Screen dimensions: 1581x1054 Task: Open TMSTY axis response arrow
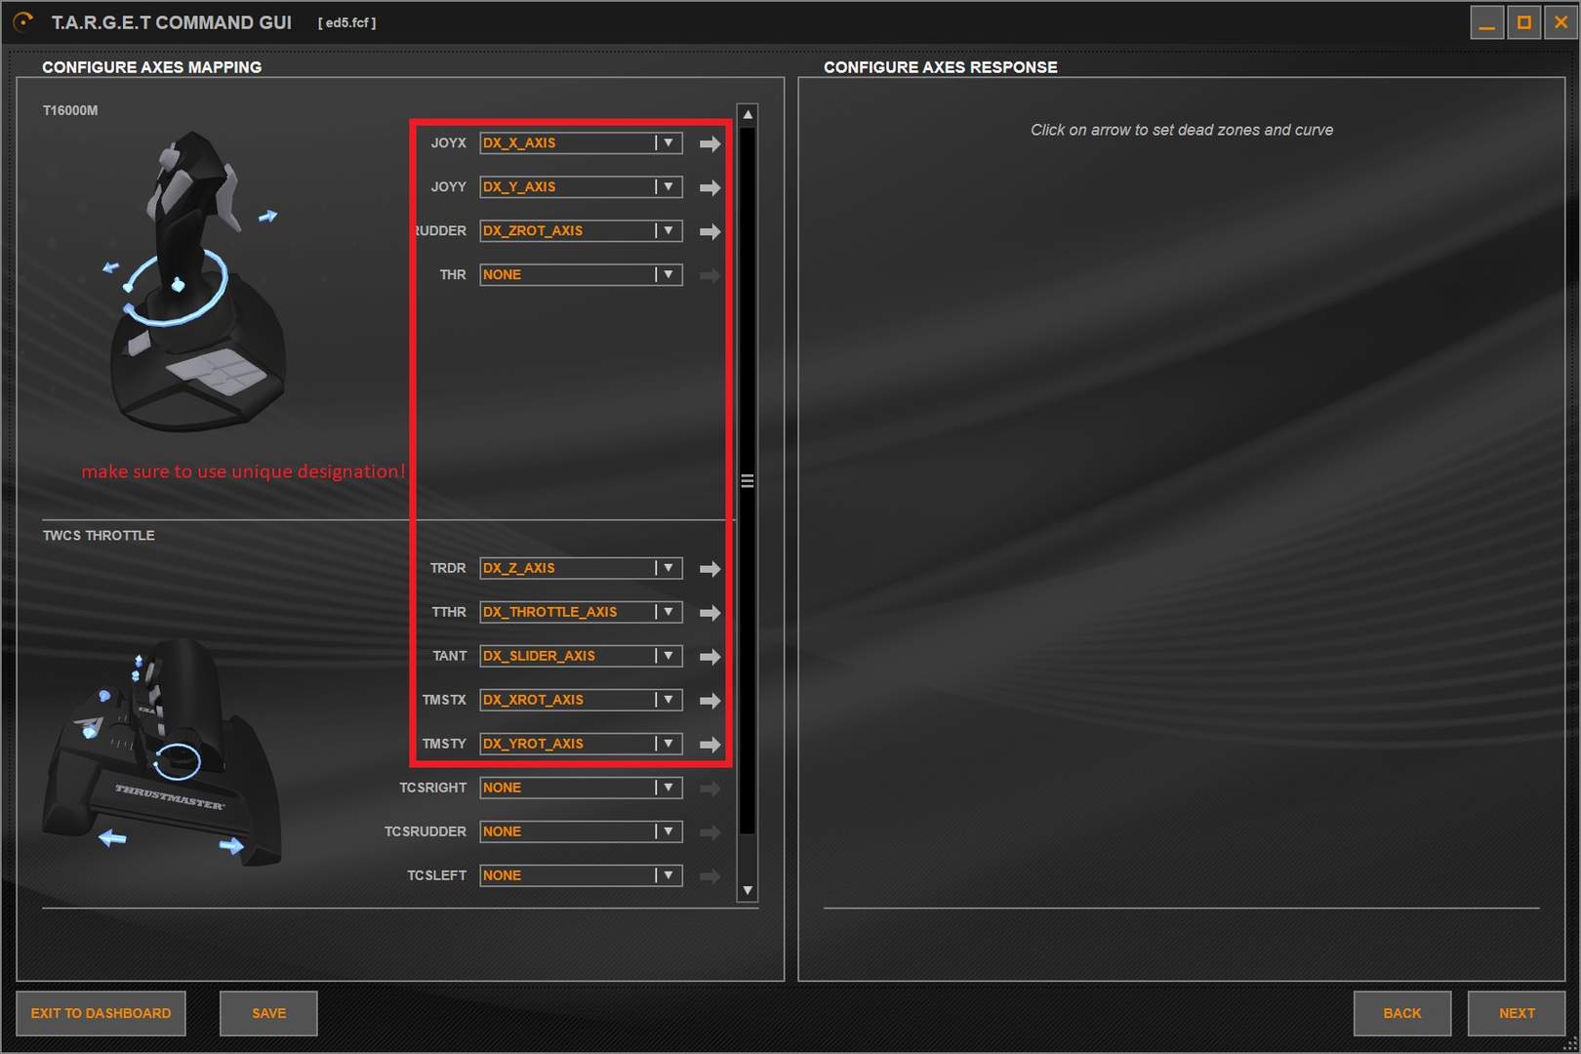[x=709, y=744]
